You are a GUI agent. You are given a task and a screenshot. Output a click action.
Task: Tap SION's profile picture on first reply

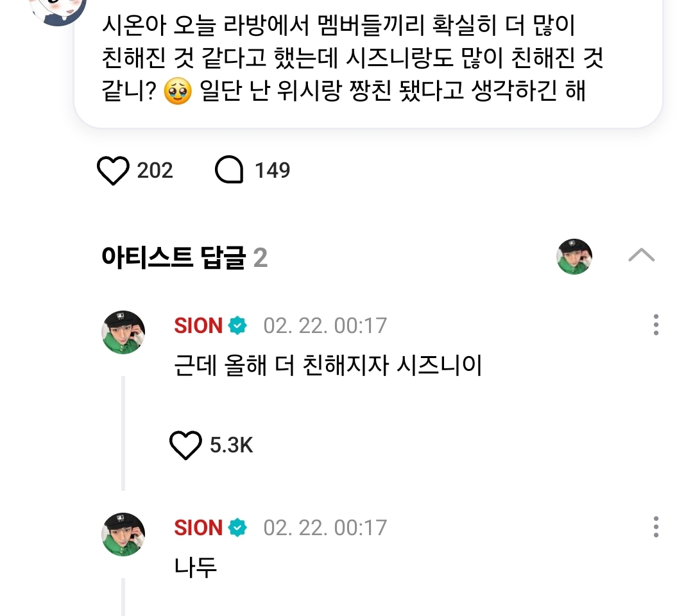pos(124,332)
